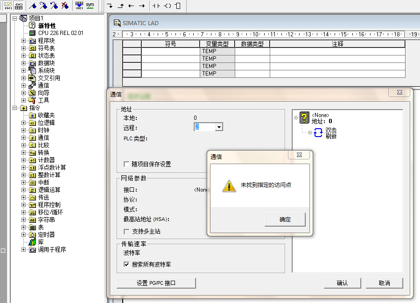Expand the 程序块 tree node
420x303 pixels.
click(x=24, y=41)
